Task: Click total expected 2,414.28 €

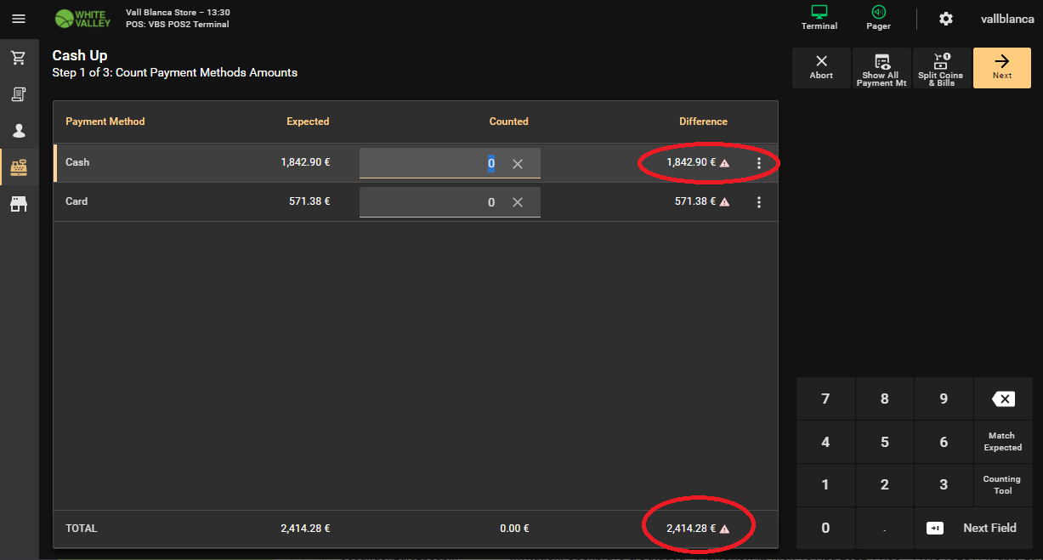Action: (x=305, y=529)
